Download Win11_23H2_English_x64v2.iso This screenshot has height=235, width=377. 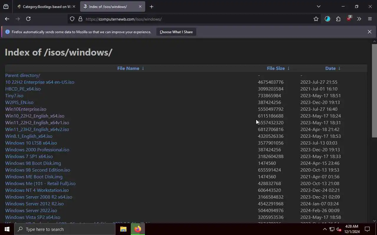tap(37, 129)
